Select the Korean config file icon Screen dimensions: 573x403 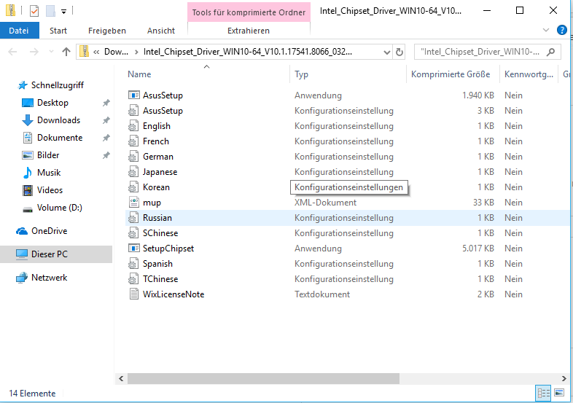point(133,187)
